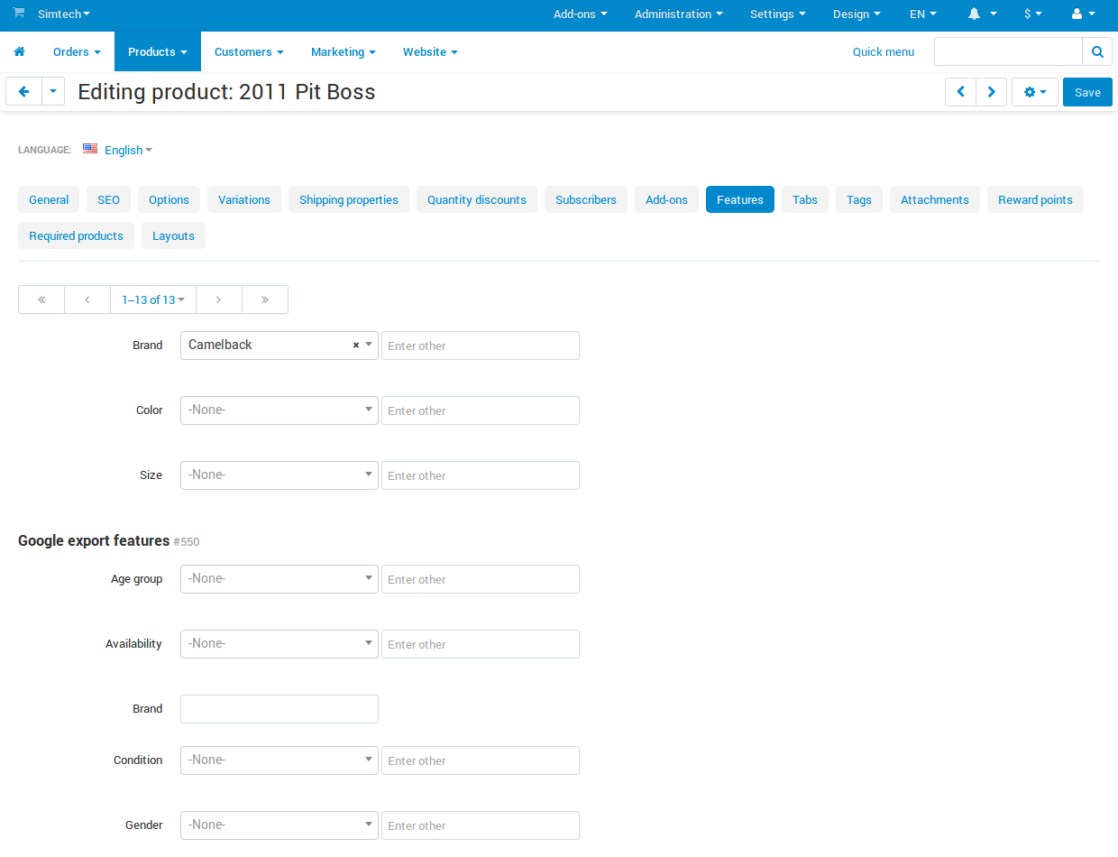This screenshot has height=857, width=1118.
Task: Open the gear actions menu
Action: [x=1035, y=92]
